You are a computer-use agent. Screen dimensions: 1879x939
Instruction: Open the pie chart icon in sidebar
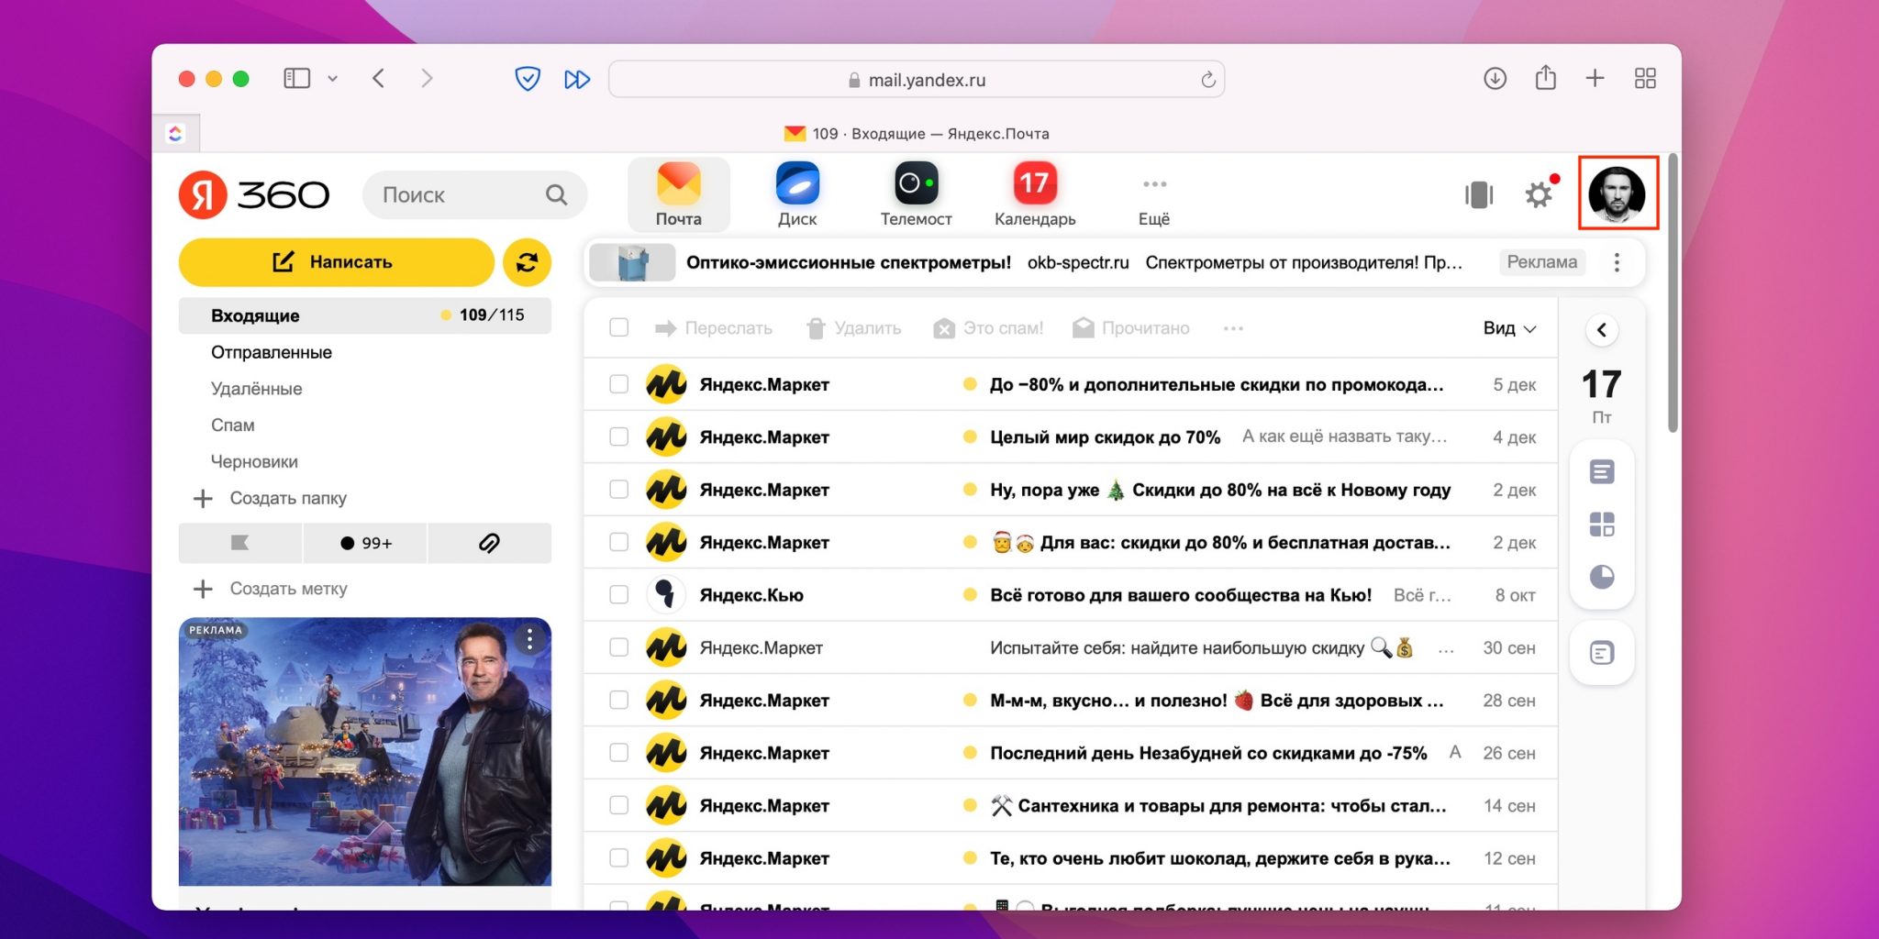[1602, 577]
